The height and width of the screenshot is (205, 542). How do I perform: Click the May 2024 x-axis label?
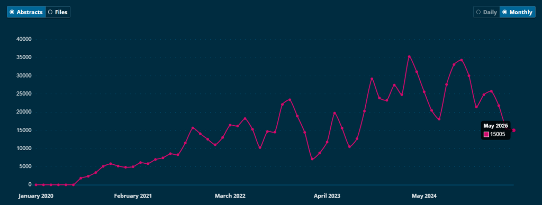(424, 196)
